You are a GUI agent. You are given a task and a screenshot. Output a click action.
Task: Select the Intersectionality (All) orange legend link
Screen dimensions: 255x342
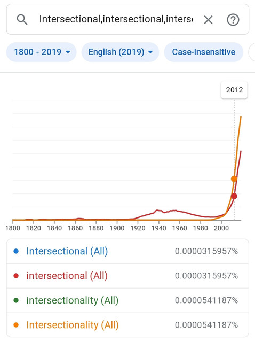coord(73,325)
